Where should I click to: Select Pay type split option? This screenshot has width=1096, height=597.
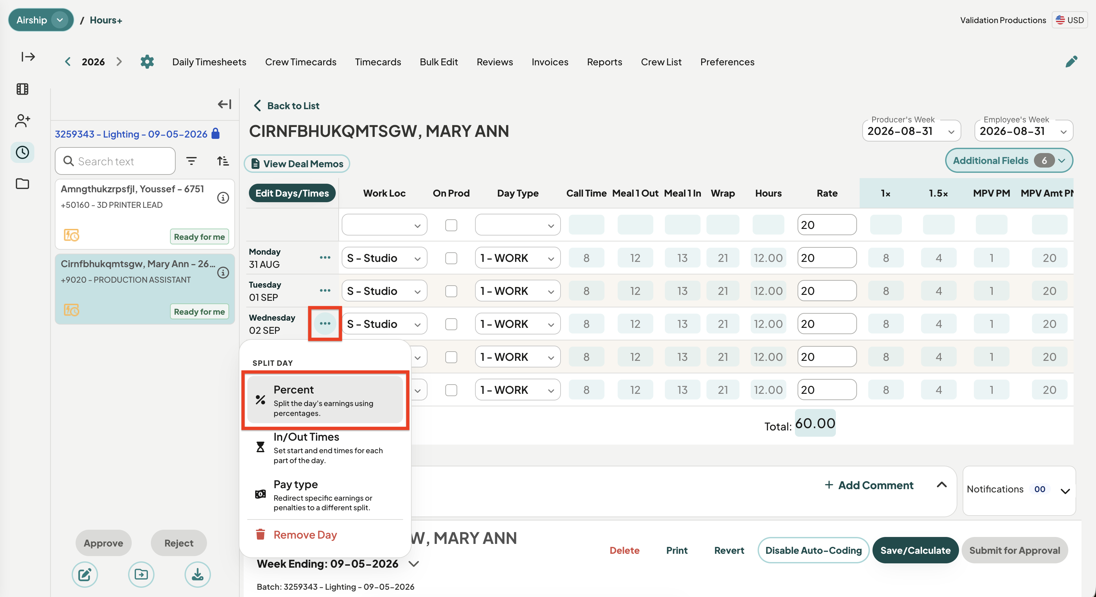(325, 494)
